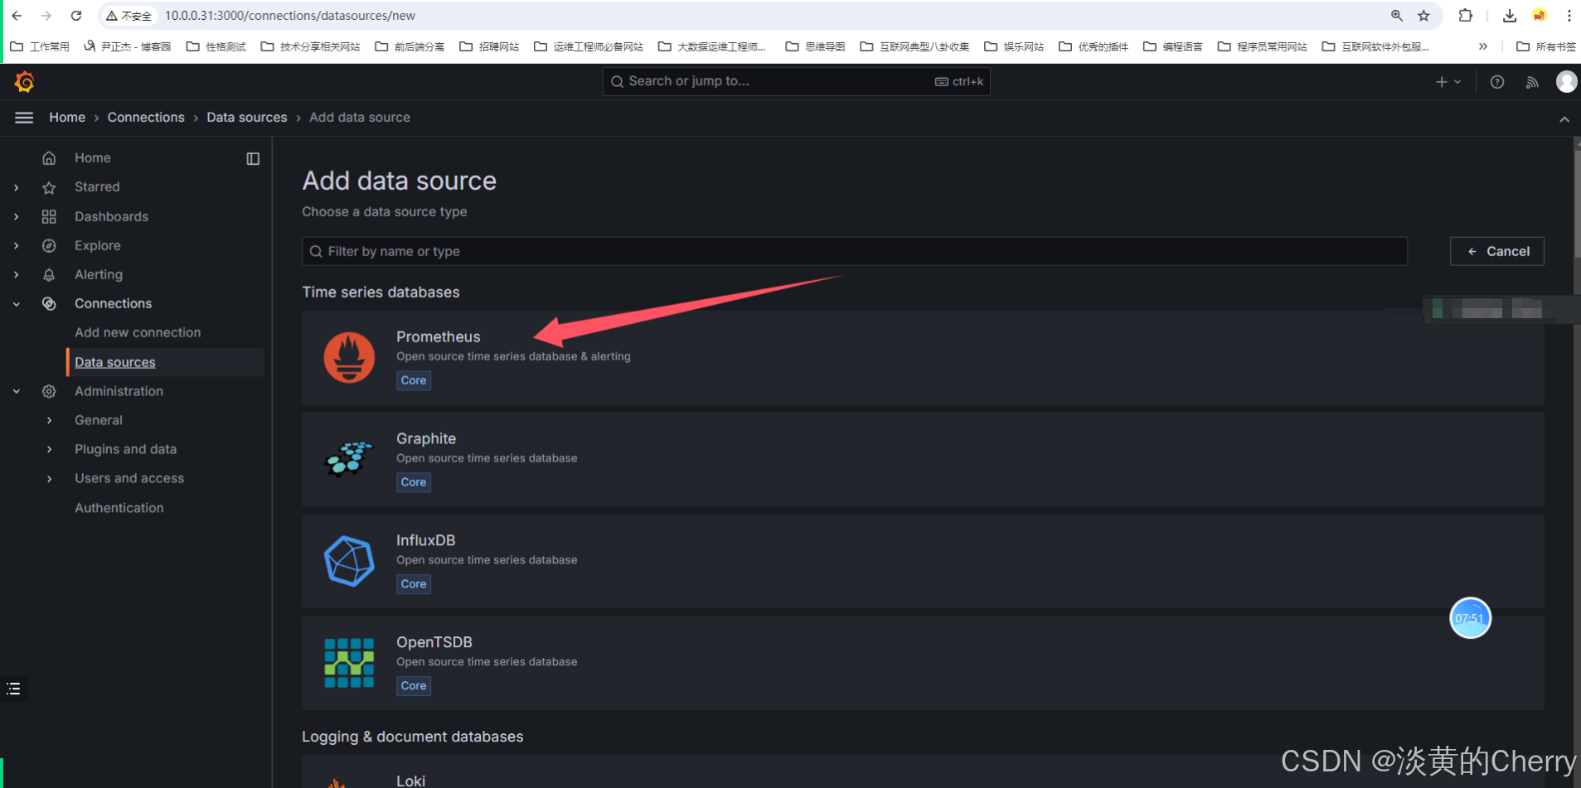
Task: Go to Connections breadcrumb link
Action: tap(146, 118)
